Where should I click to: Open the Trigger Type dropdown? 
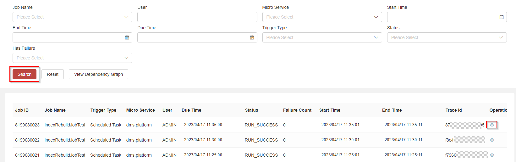point(322,37)
